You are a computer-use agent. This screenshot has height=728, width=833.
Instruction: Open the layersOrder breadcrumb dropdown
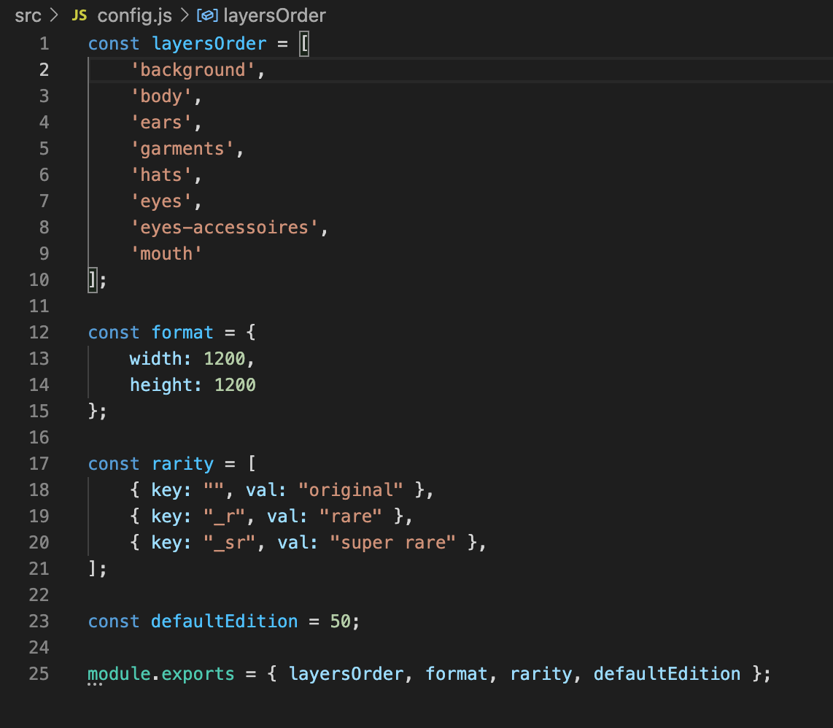click(275, 15)
